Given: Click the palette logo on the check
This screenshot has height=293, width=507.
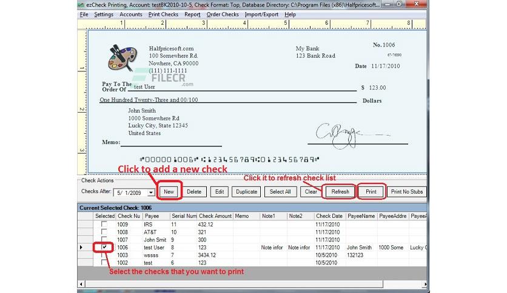Looking at the screenshot, I should pos(123,58).
